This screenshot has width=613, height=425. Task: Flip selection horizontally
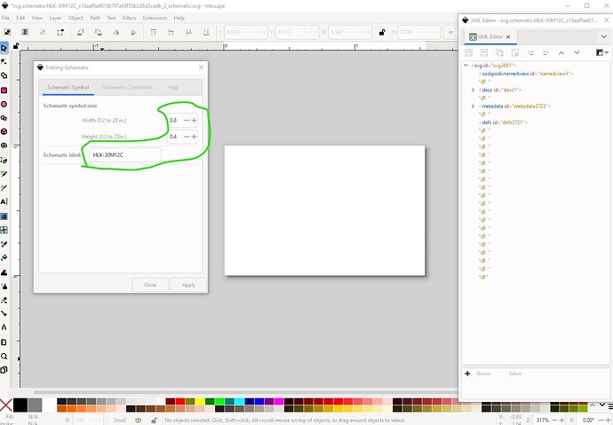coord(116,32)
